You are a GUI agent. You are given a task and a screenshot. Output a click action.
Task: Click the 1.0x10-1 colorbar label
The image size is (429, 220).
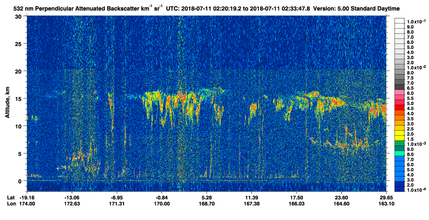[416, 21]
